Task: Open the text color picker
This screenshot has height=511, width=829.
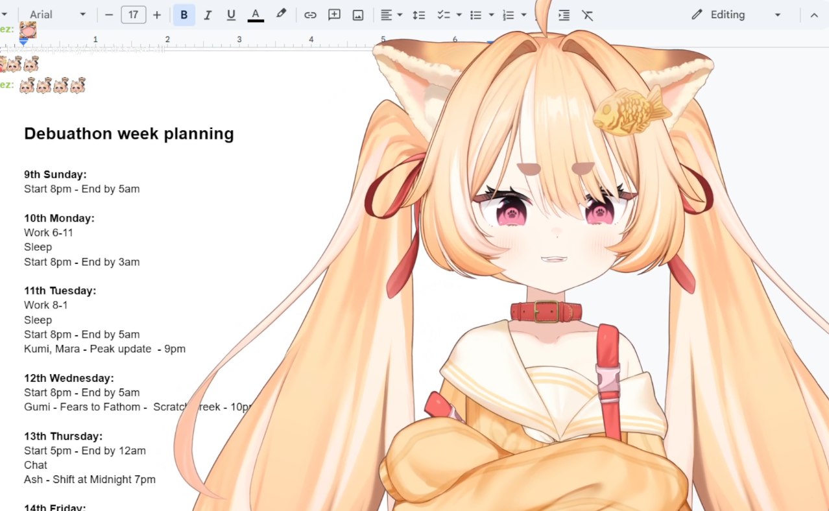Action: coord(256,15)
